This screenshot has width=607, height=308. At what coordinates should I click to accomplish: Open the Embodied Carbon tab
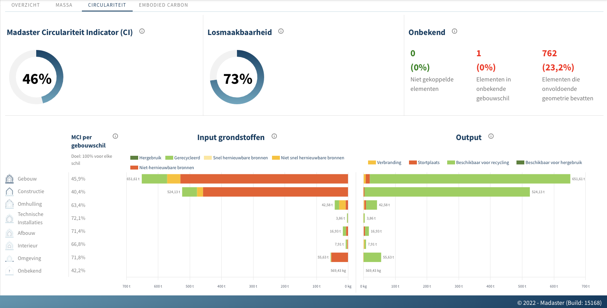(x=163, y=5)
